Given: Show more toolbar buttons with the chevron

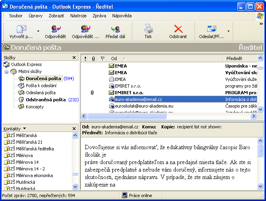Looking at the screenshot, I should pos(261,24).
